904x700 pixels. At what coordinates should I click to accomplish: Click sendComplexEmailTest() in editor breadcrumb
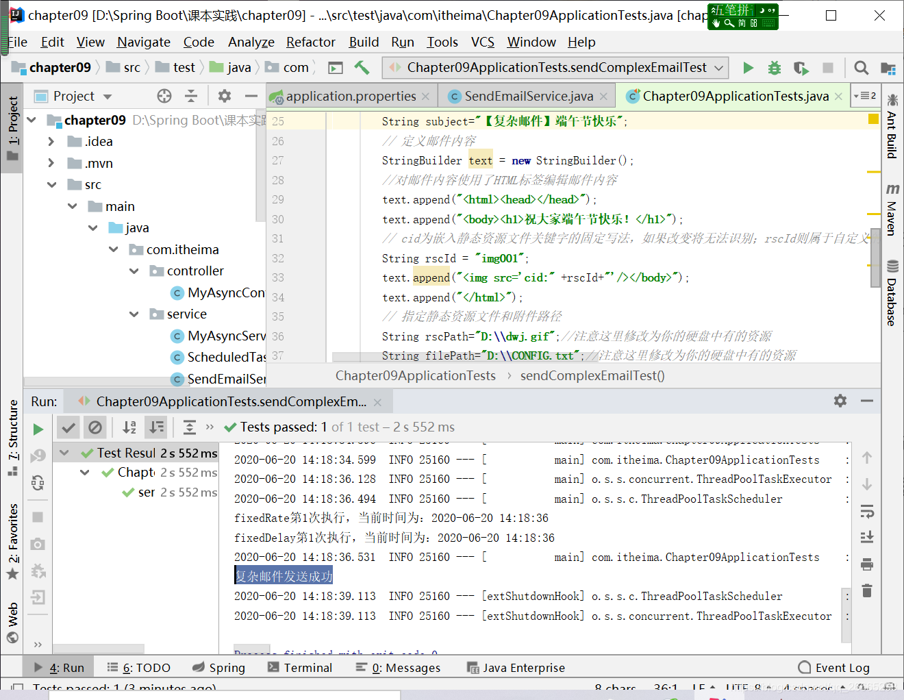coord(592,376)
